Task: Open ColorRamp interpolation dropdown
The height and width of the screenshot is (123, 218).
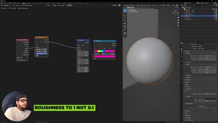Action: (112, 49)
